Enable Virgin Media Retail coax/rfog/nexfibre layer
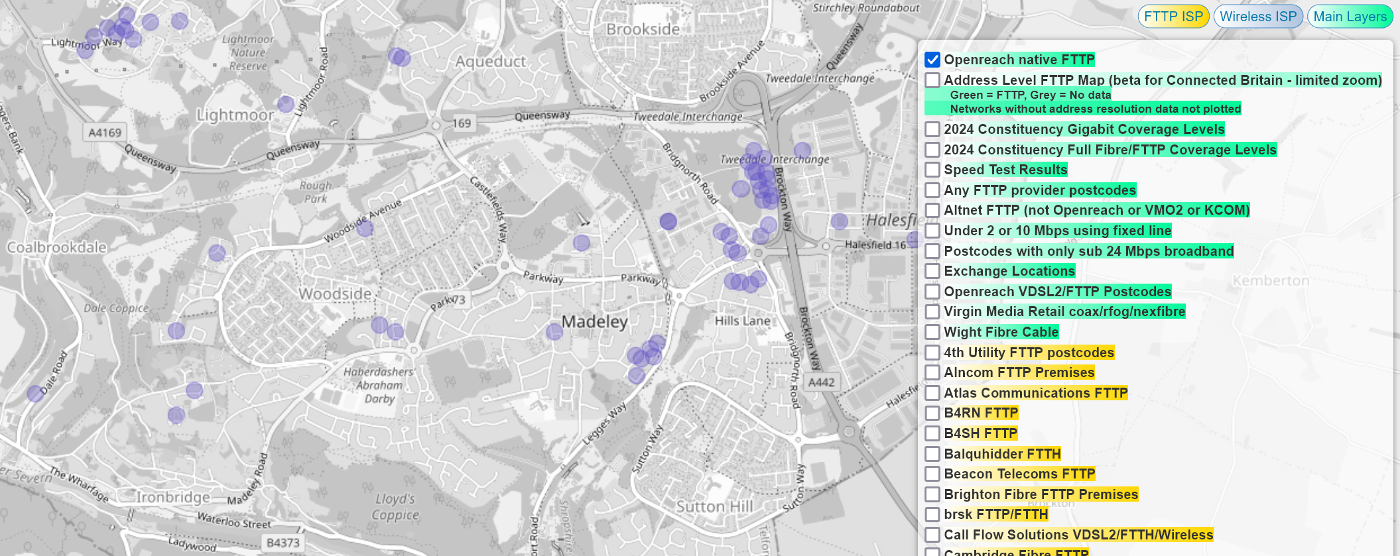Image resolution: width=1400 pixels, height=556 pixels. coord(932,311)
